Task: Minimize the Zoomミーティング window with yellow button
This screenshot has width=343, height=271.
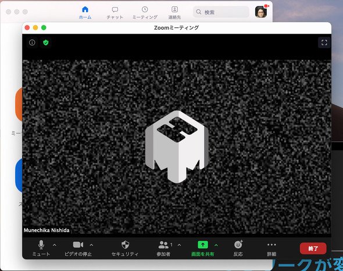Action: click(x=35, y=27)
